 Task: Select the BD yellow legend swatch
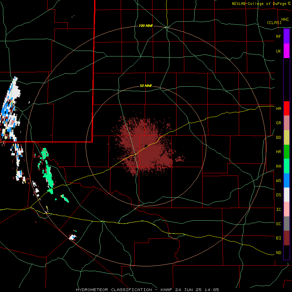[x=286, y=138]
